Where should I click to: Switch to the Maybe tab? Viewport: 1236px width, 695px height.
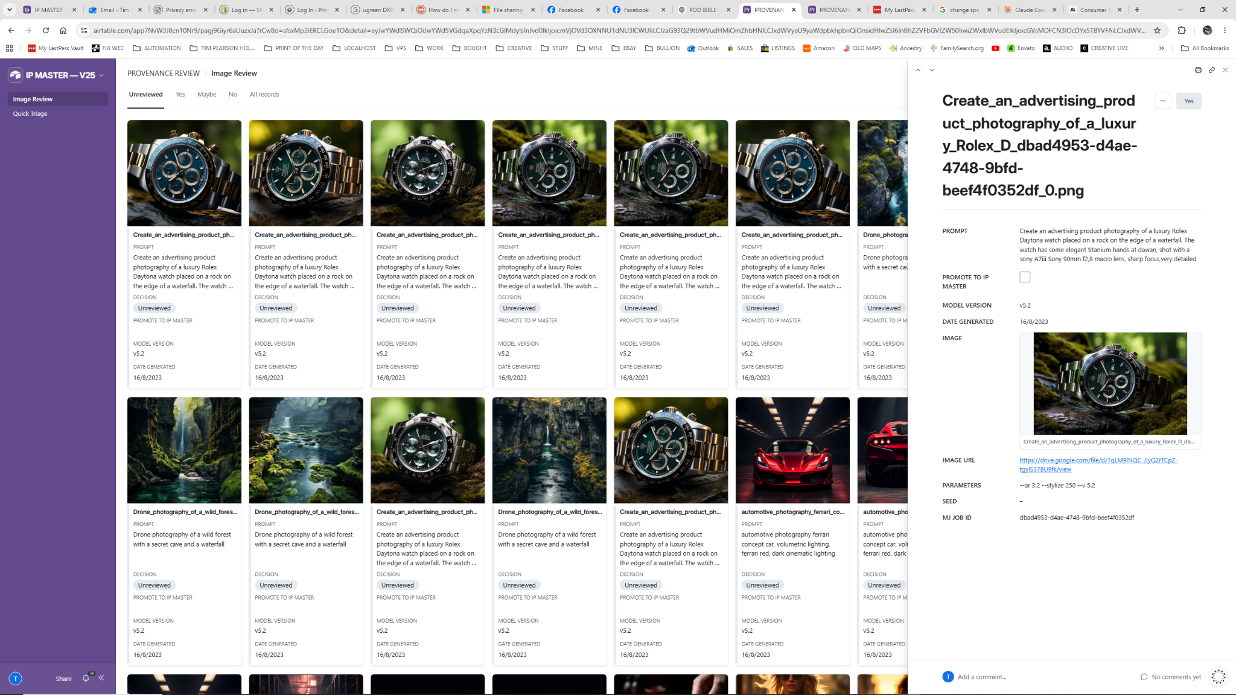tap(206, 94)
